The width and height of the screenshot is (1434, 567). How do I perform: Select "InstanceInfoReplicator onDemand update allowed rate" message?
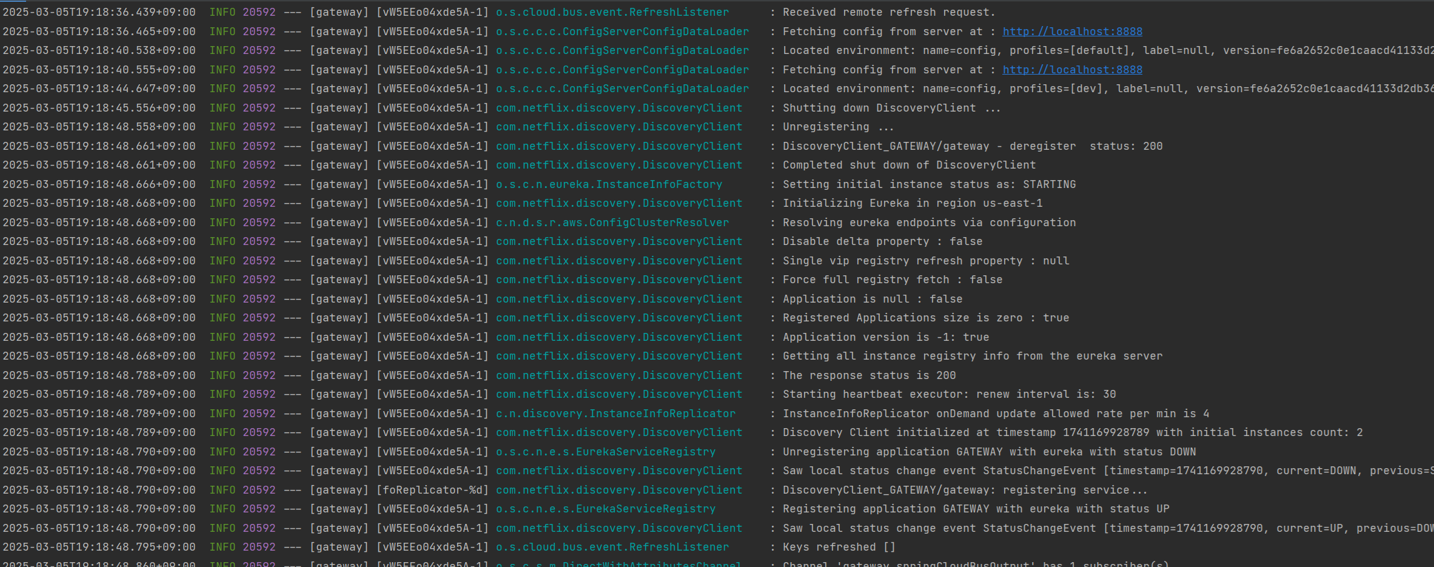[996, 414]
